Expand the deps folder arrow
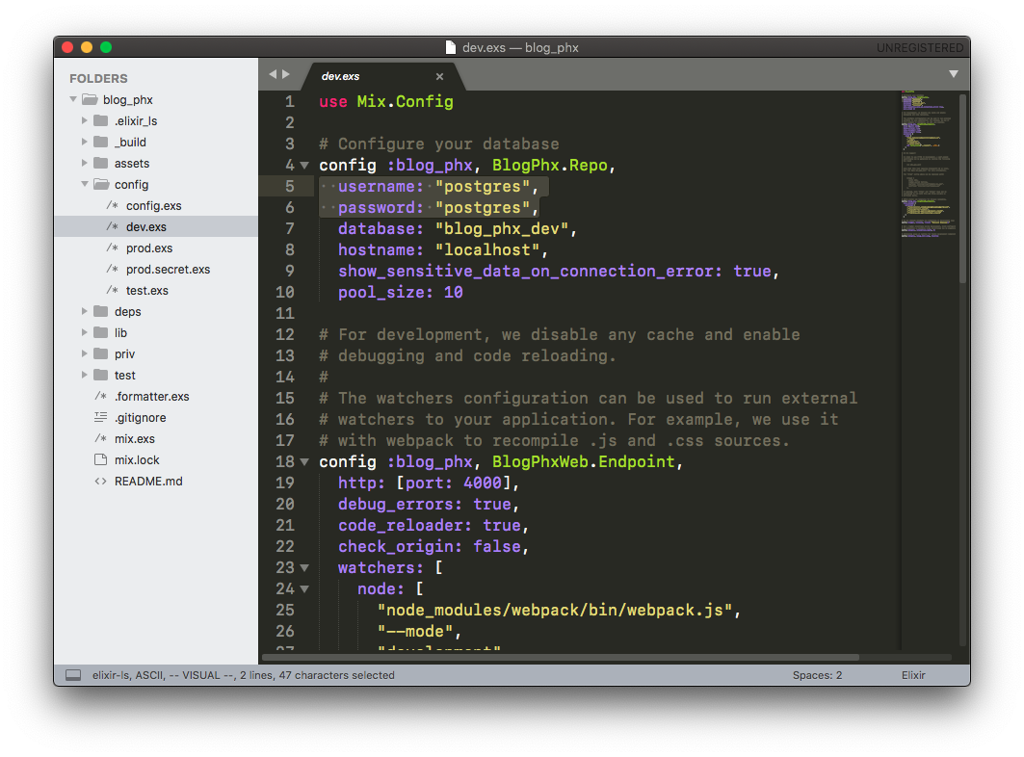1024x757 pixels. pos(84,311)
